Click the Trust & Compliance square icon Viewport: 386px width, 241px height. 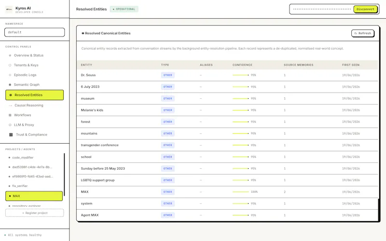[x=11, y=134]
